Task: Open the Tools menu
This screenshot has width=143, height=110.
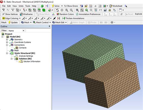Action: point(28,6)
